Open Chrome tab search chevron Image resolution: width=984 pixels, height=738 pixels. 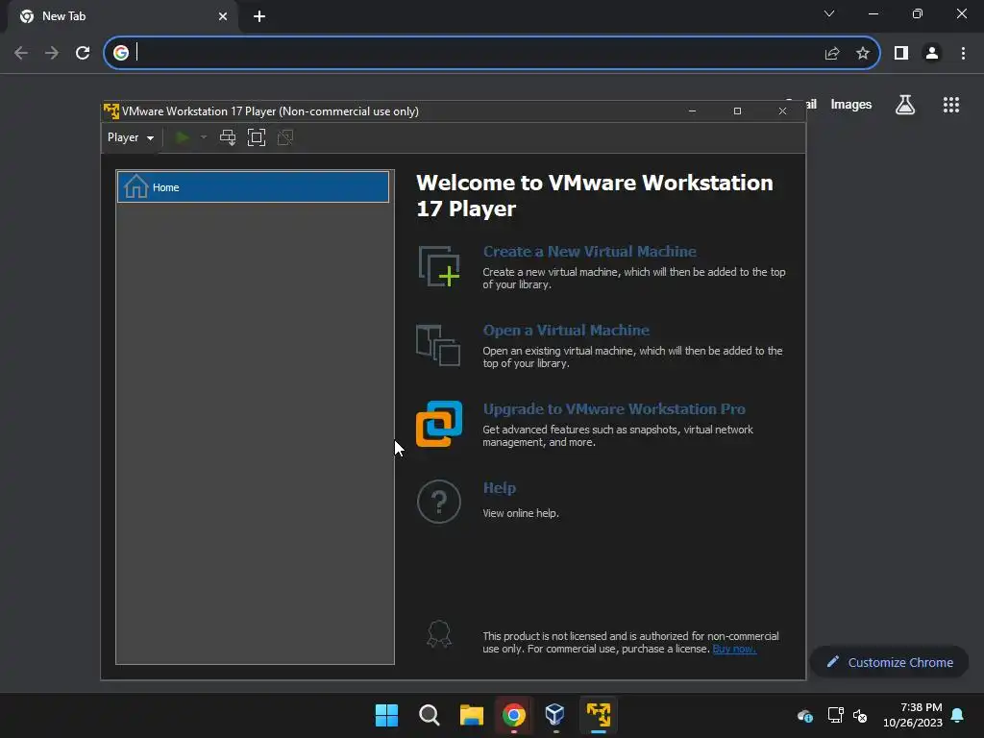tap(829, 13)
